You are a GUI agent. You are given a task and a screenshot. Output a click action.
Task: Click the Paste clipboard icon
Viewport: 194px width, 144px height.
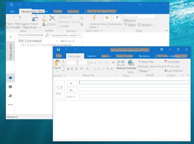[58, 63]
